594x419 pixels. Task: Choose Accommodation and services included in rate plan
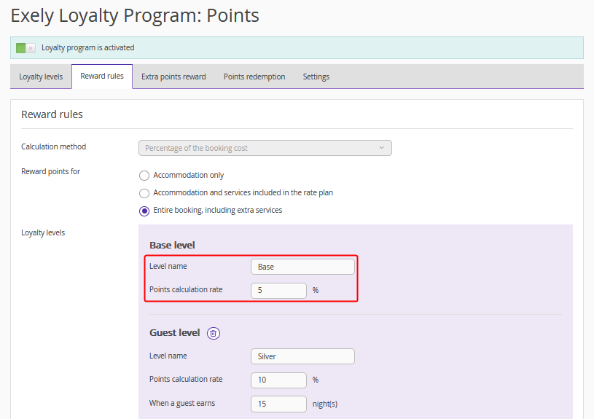click(x=144, y=193)
